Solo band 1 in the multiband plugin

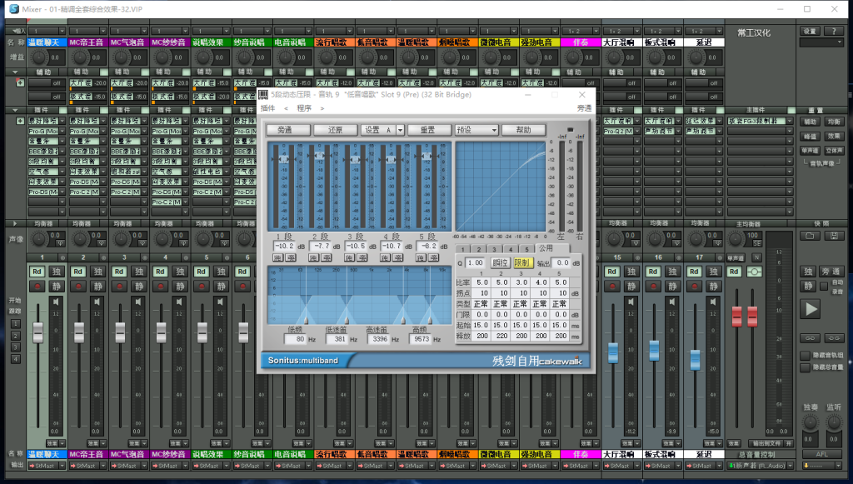click(278, 257)
